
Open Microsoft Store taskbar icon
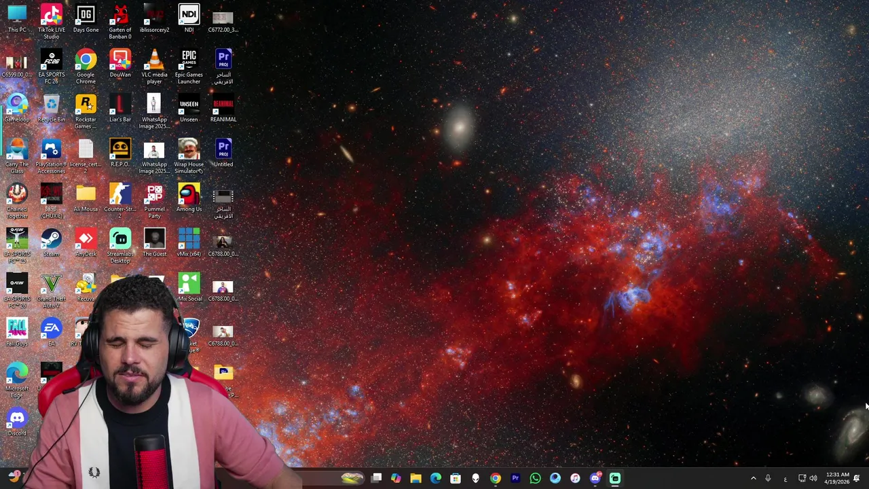pyautogui.click(x=456, y=478)
